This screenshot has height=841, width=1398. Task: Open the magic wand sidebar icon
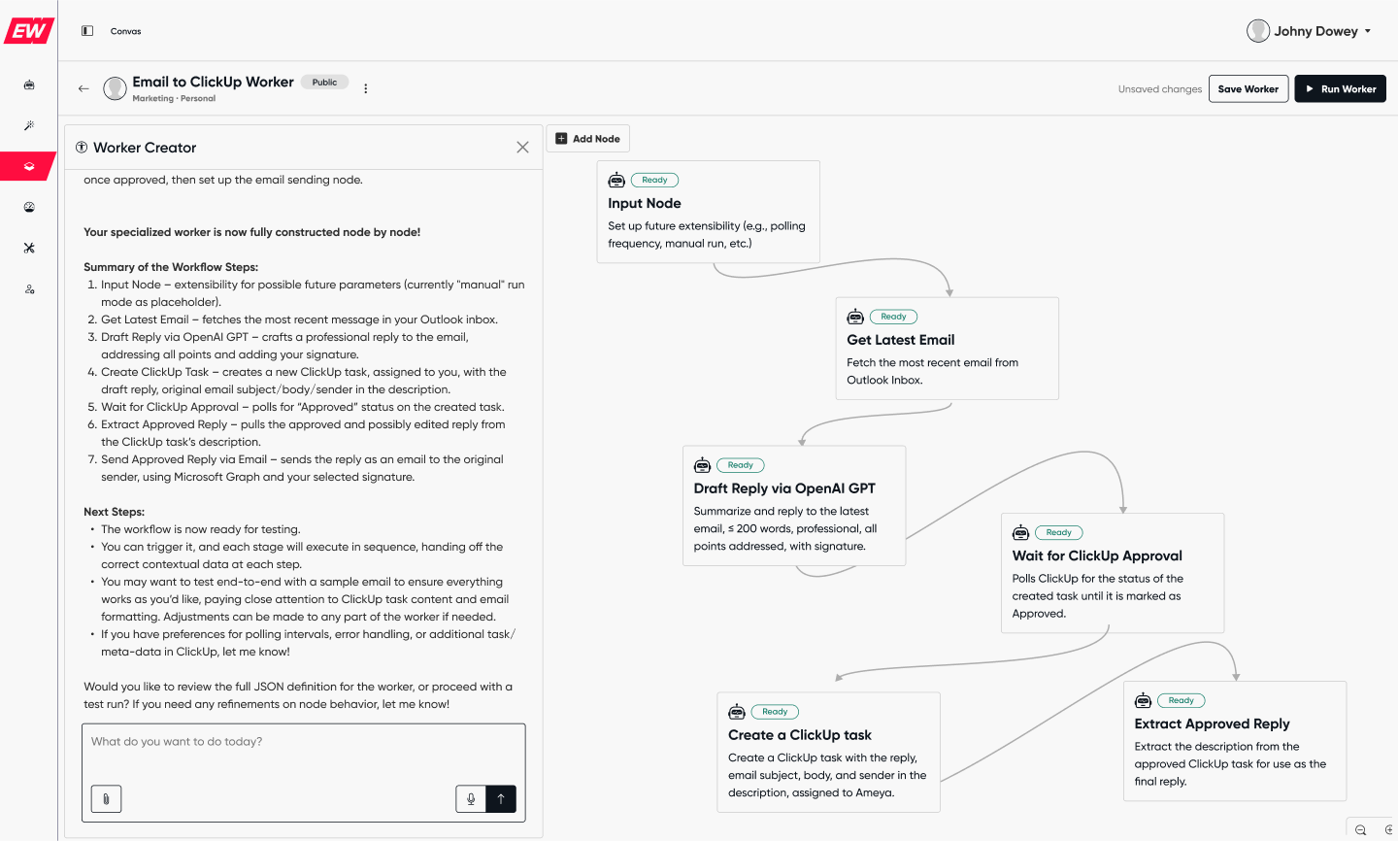(29, 125)
